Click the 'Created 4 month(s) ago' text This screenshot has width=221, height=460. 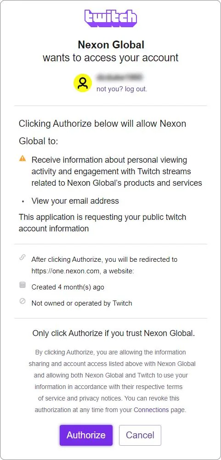click(68, 287)
